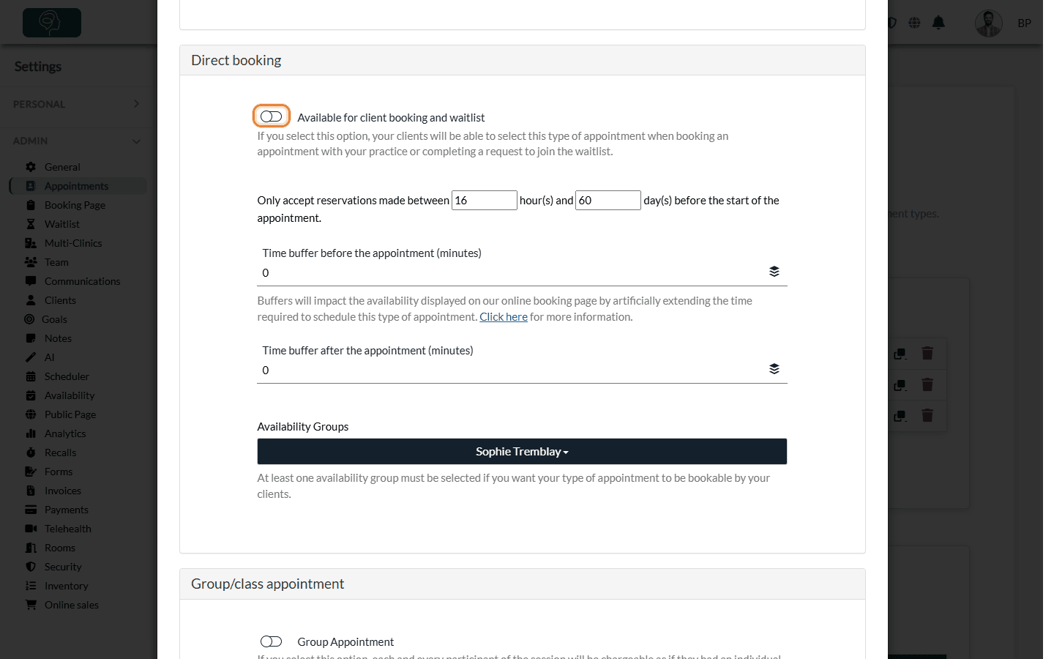Click the app logo in header

52,23
